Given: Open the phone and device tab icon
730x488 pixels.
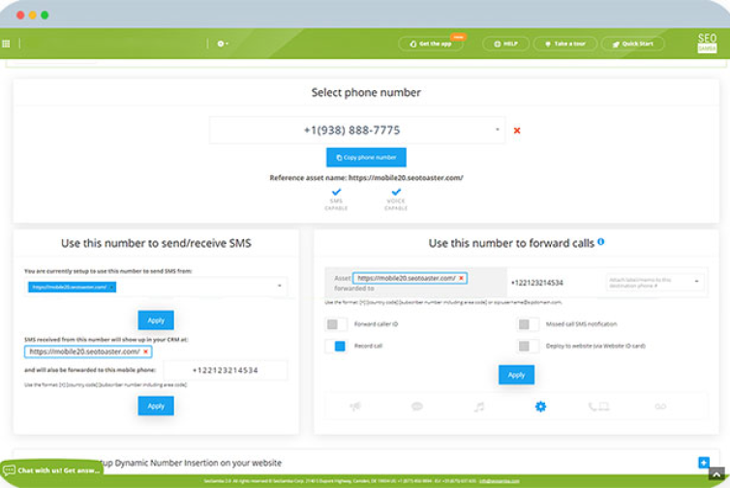Looking at the screenshot, I should coord(598,407).
